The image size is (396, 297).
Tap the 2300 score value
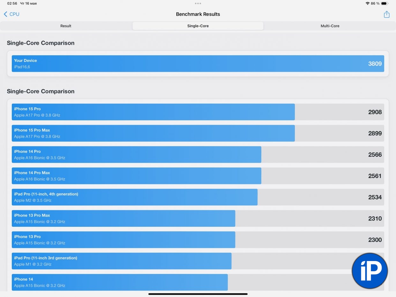tap(375, 240)
